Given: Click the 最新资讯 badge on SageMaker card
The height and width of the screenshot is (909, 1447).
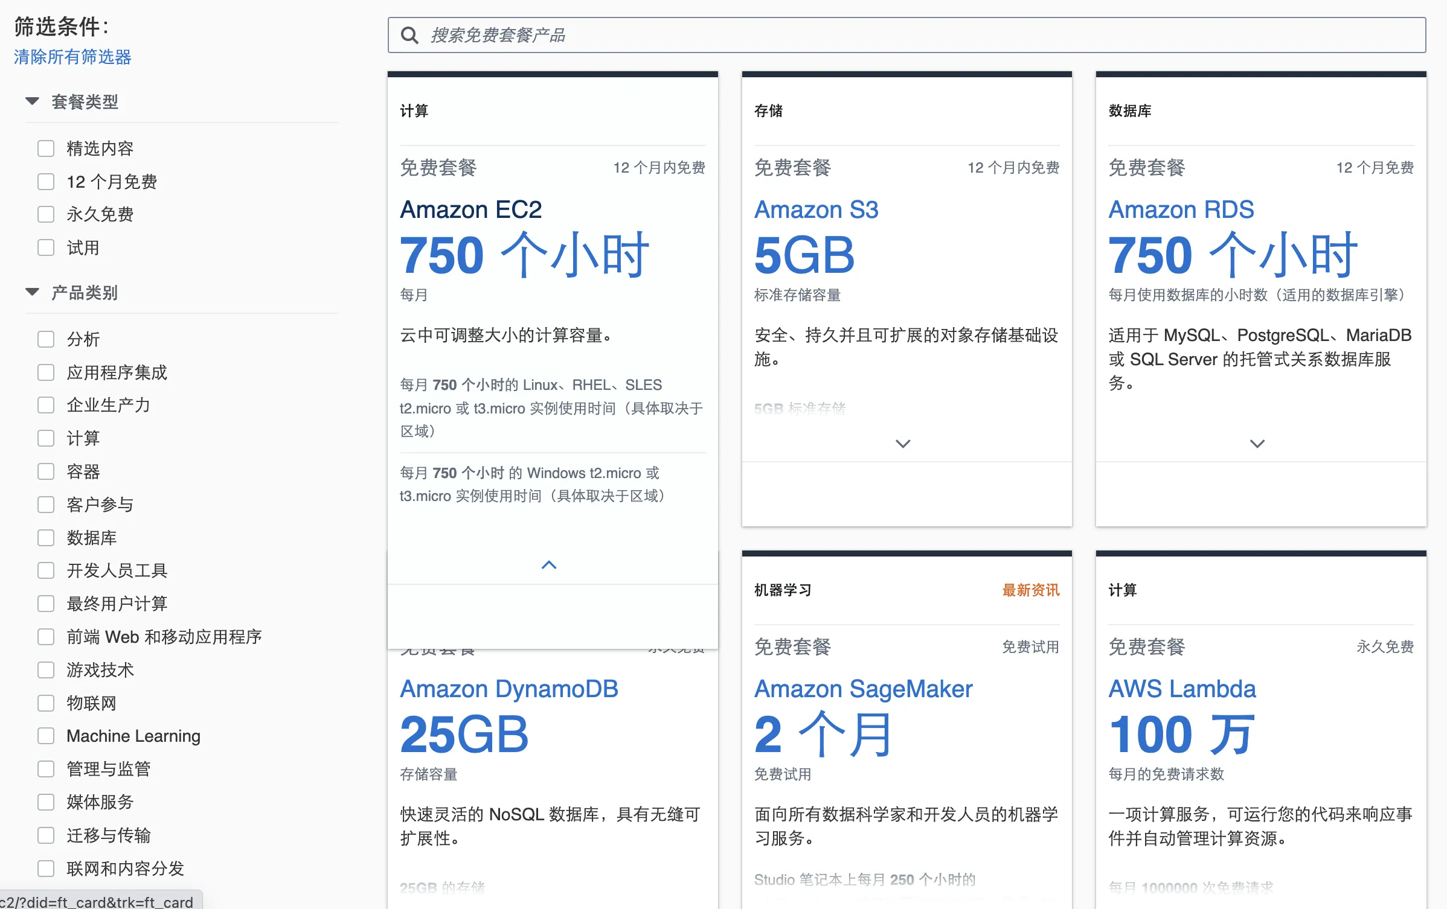Looking at the screenshot, I should [x=1030, y=590].
